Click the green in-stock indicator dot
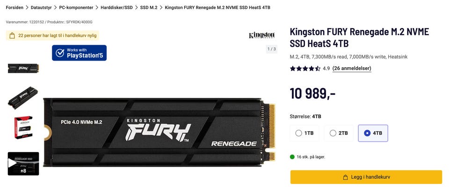 click(x=292, y=157)
